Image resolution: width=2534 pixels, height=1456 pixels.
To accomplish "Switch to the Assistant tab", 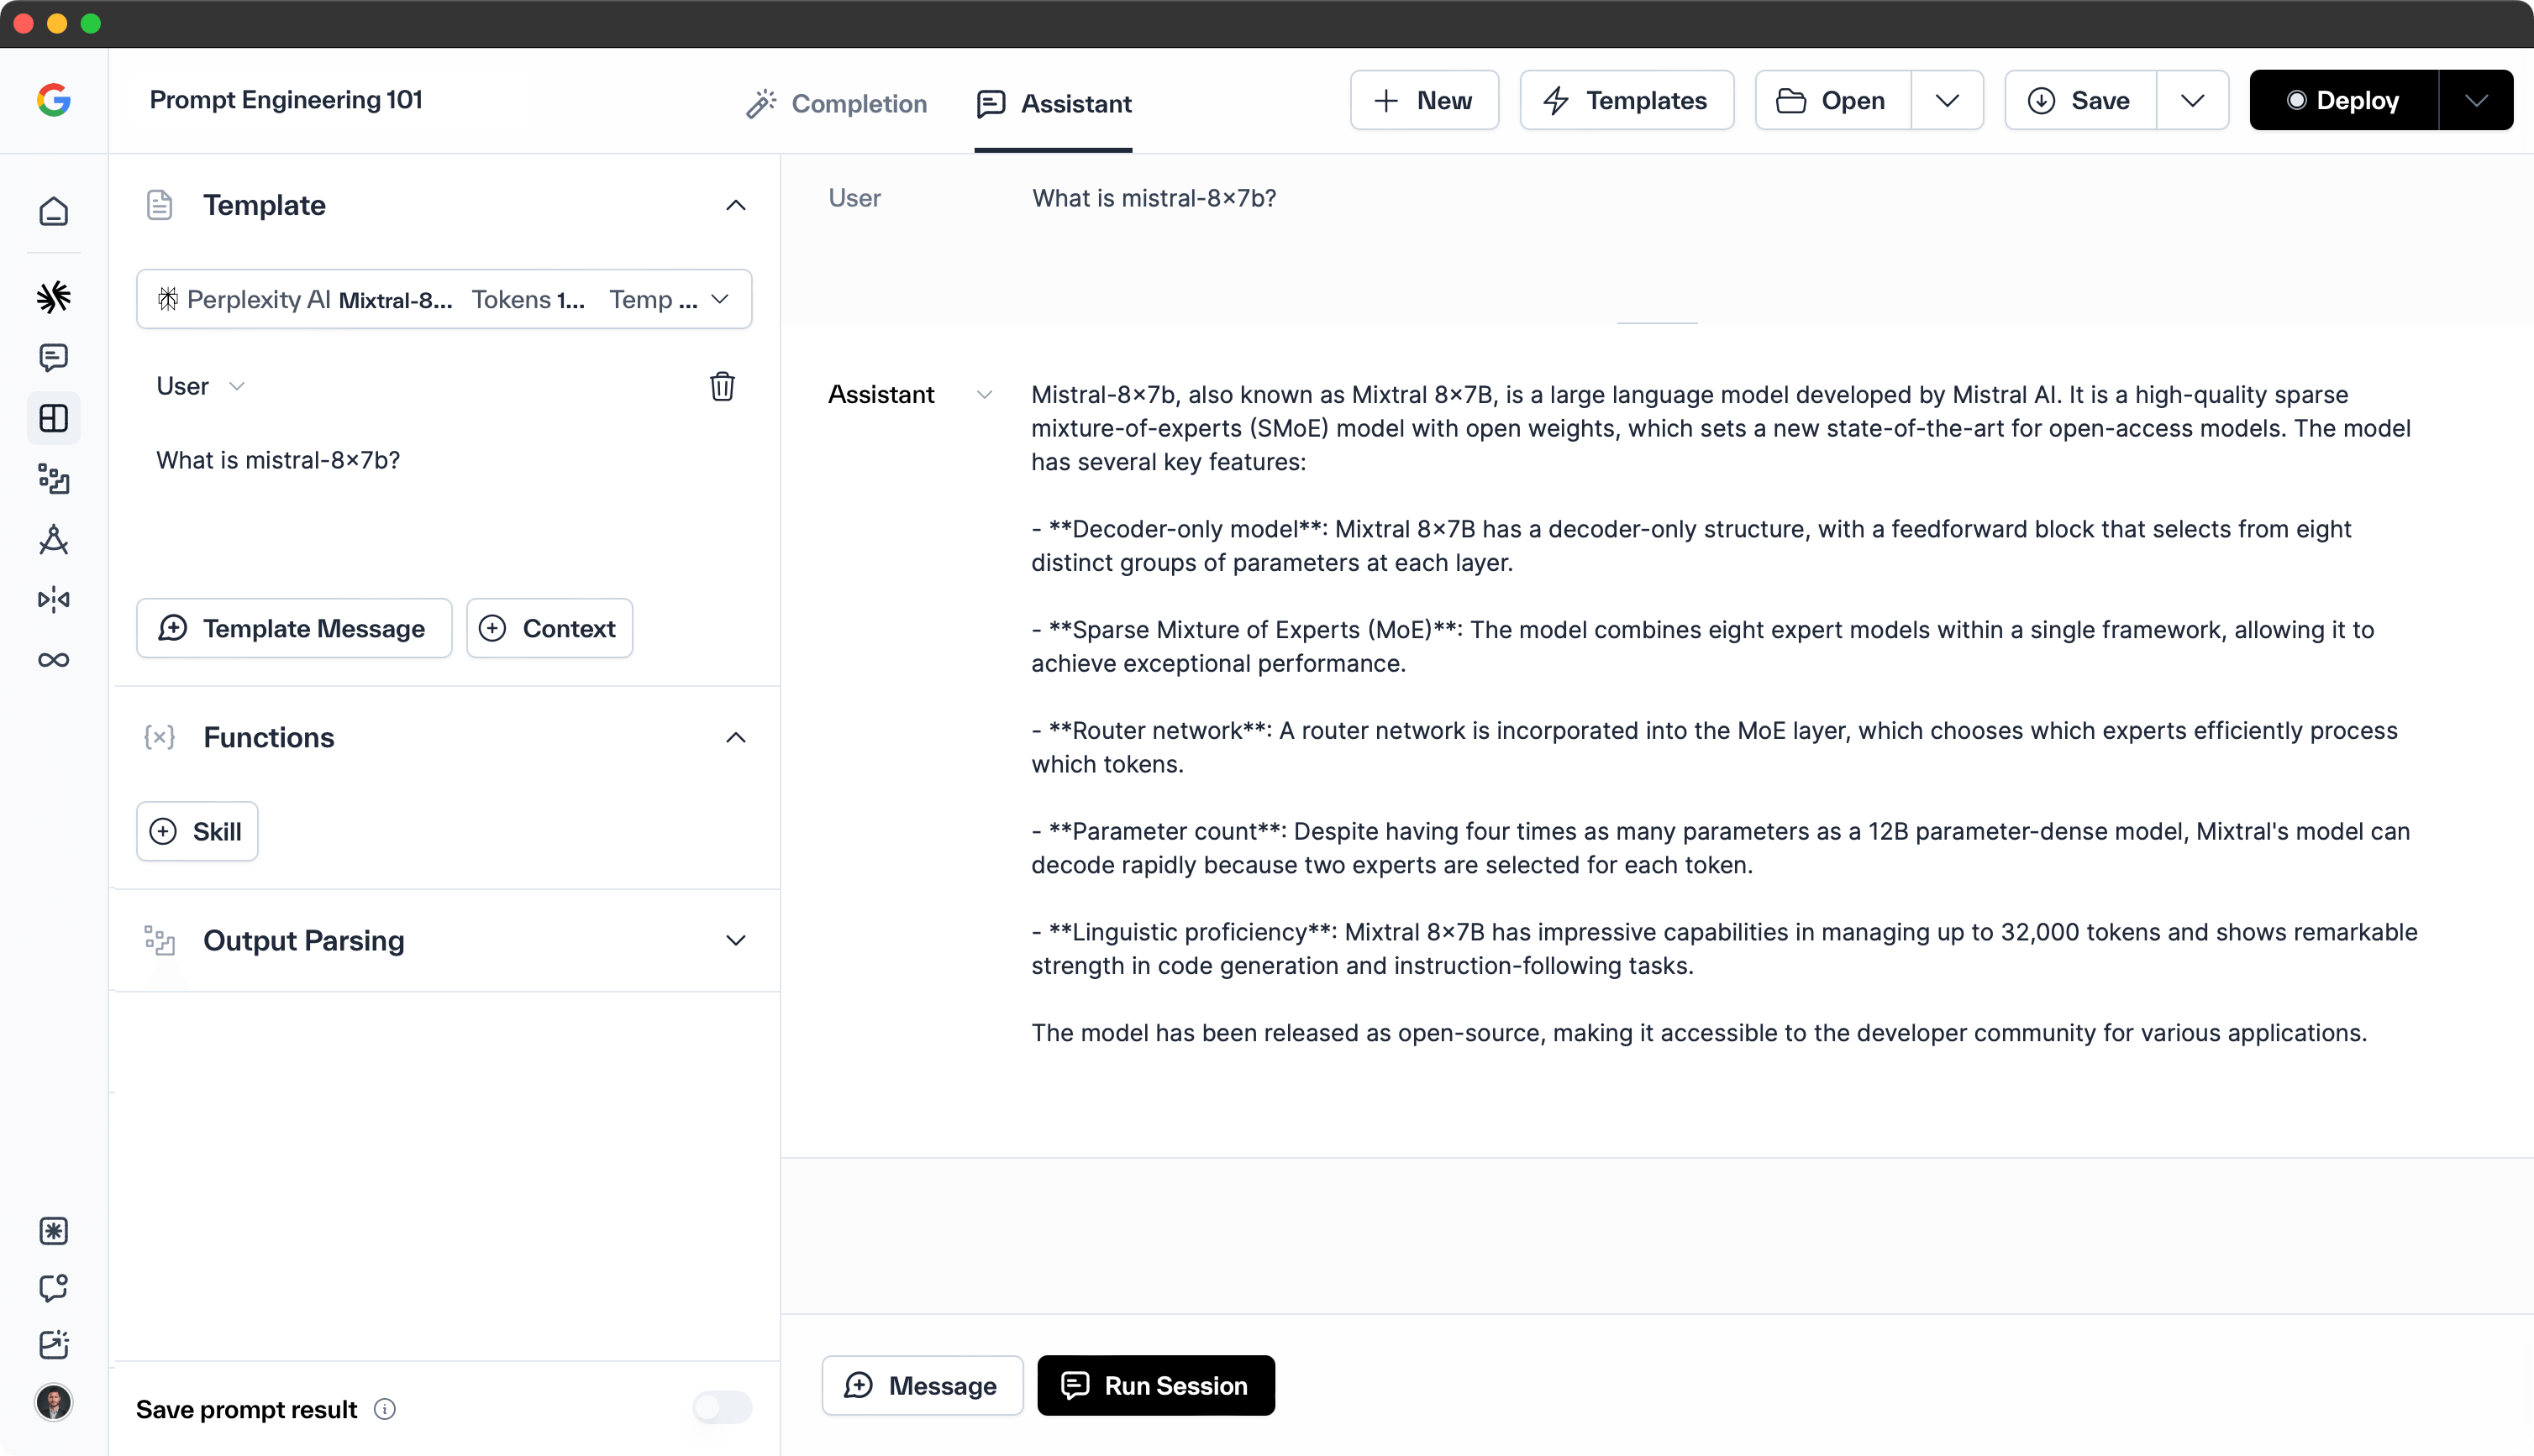I will pos(1054,103).
